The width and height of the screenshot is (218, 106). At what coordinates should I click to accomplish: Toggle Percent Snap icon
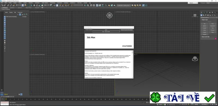66,5
